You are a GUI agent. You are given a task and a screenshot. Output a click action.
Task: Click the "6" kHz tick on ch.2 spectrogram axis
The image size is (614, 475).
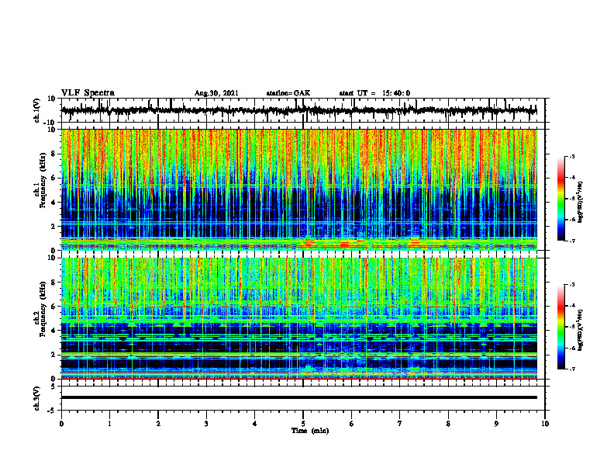pos(54,307)
